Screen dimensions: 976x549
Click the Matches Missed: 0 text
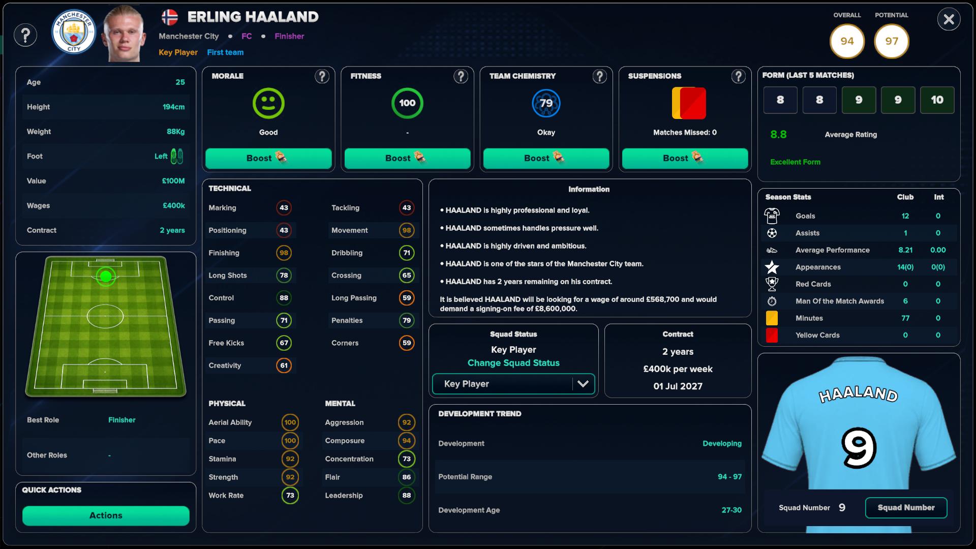(685, 133)
